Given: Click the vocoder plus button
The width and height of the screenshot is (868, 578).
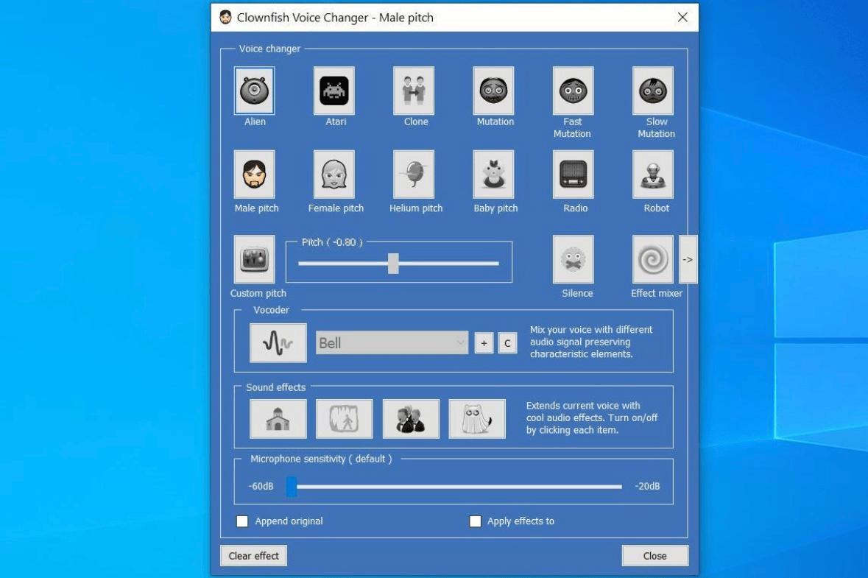Looking at the screenshot, I should [x=484, y=343].
